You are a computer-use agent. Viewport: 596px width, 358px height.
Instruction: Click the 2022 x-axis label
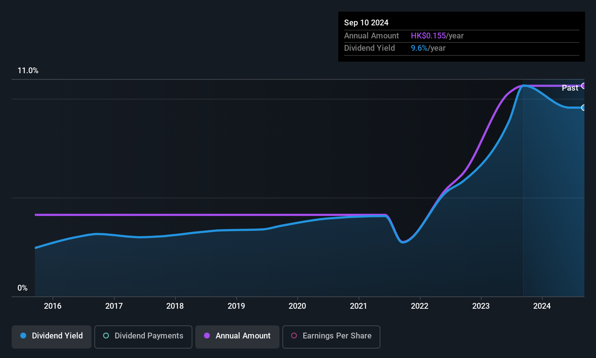(x=420, y=306)
